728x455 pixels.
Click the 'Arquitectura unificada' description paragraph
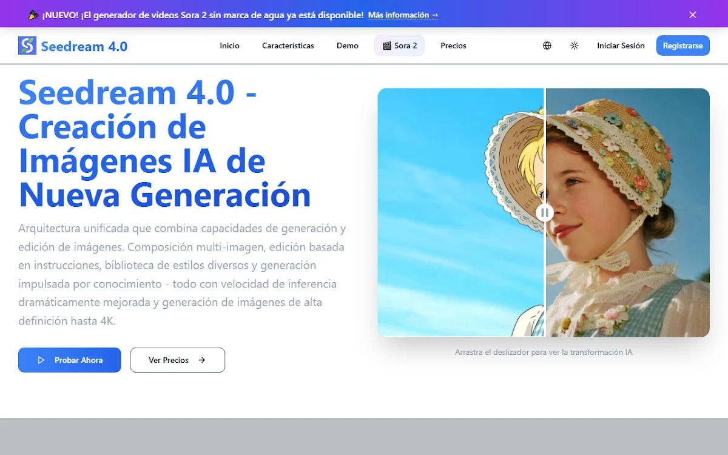(x=182, y=275)
